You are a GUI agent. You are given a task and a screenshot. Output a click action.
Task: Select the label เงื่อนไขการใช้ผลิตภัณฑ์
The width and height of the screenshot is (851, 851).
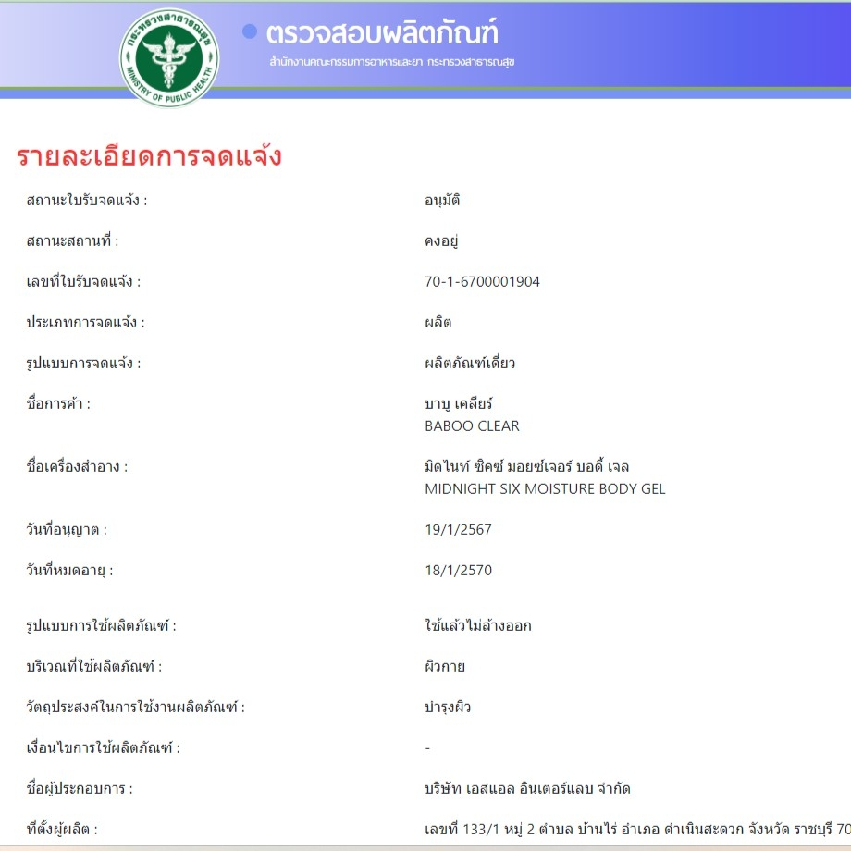(x=103, y=747)
